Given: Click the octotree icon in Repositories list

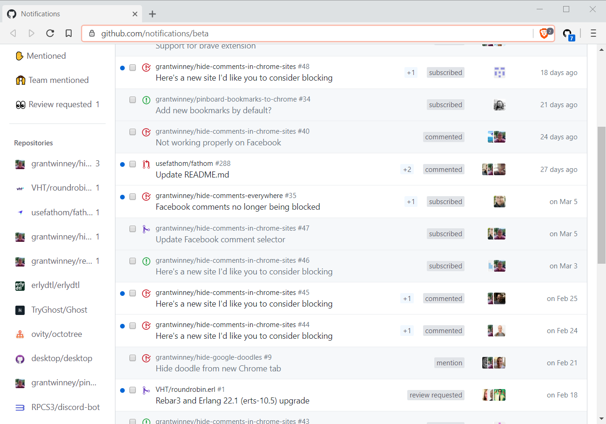Looking at the screenshot, I should (x=20, y=334).
